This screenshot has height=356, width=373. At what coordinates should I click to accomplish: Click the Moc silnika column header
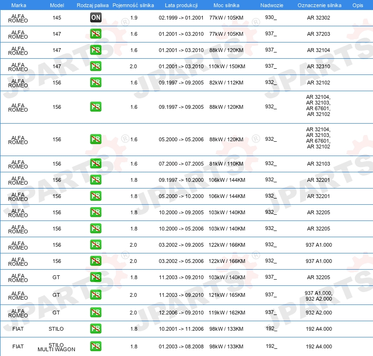(x=226, y=5)
